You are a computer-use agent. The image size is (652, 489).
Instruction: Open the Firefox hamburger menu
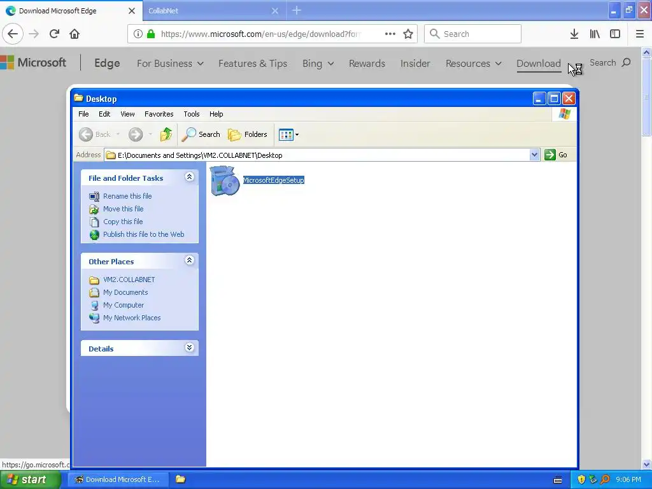click(x=640, y=34)
